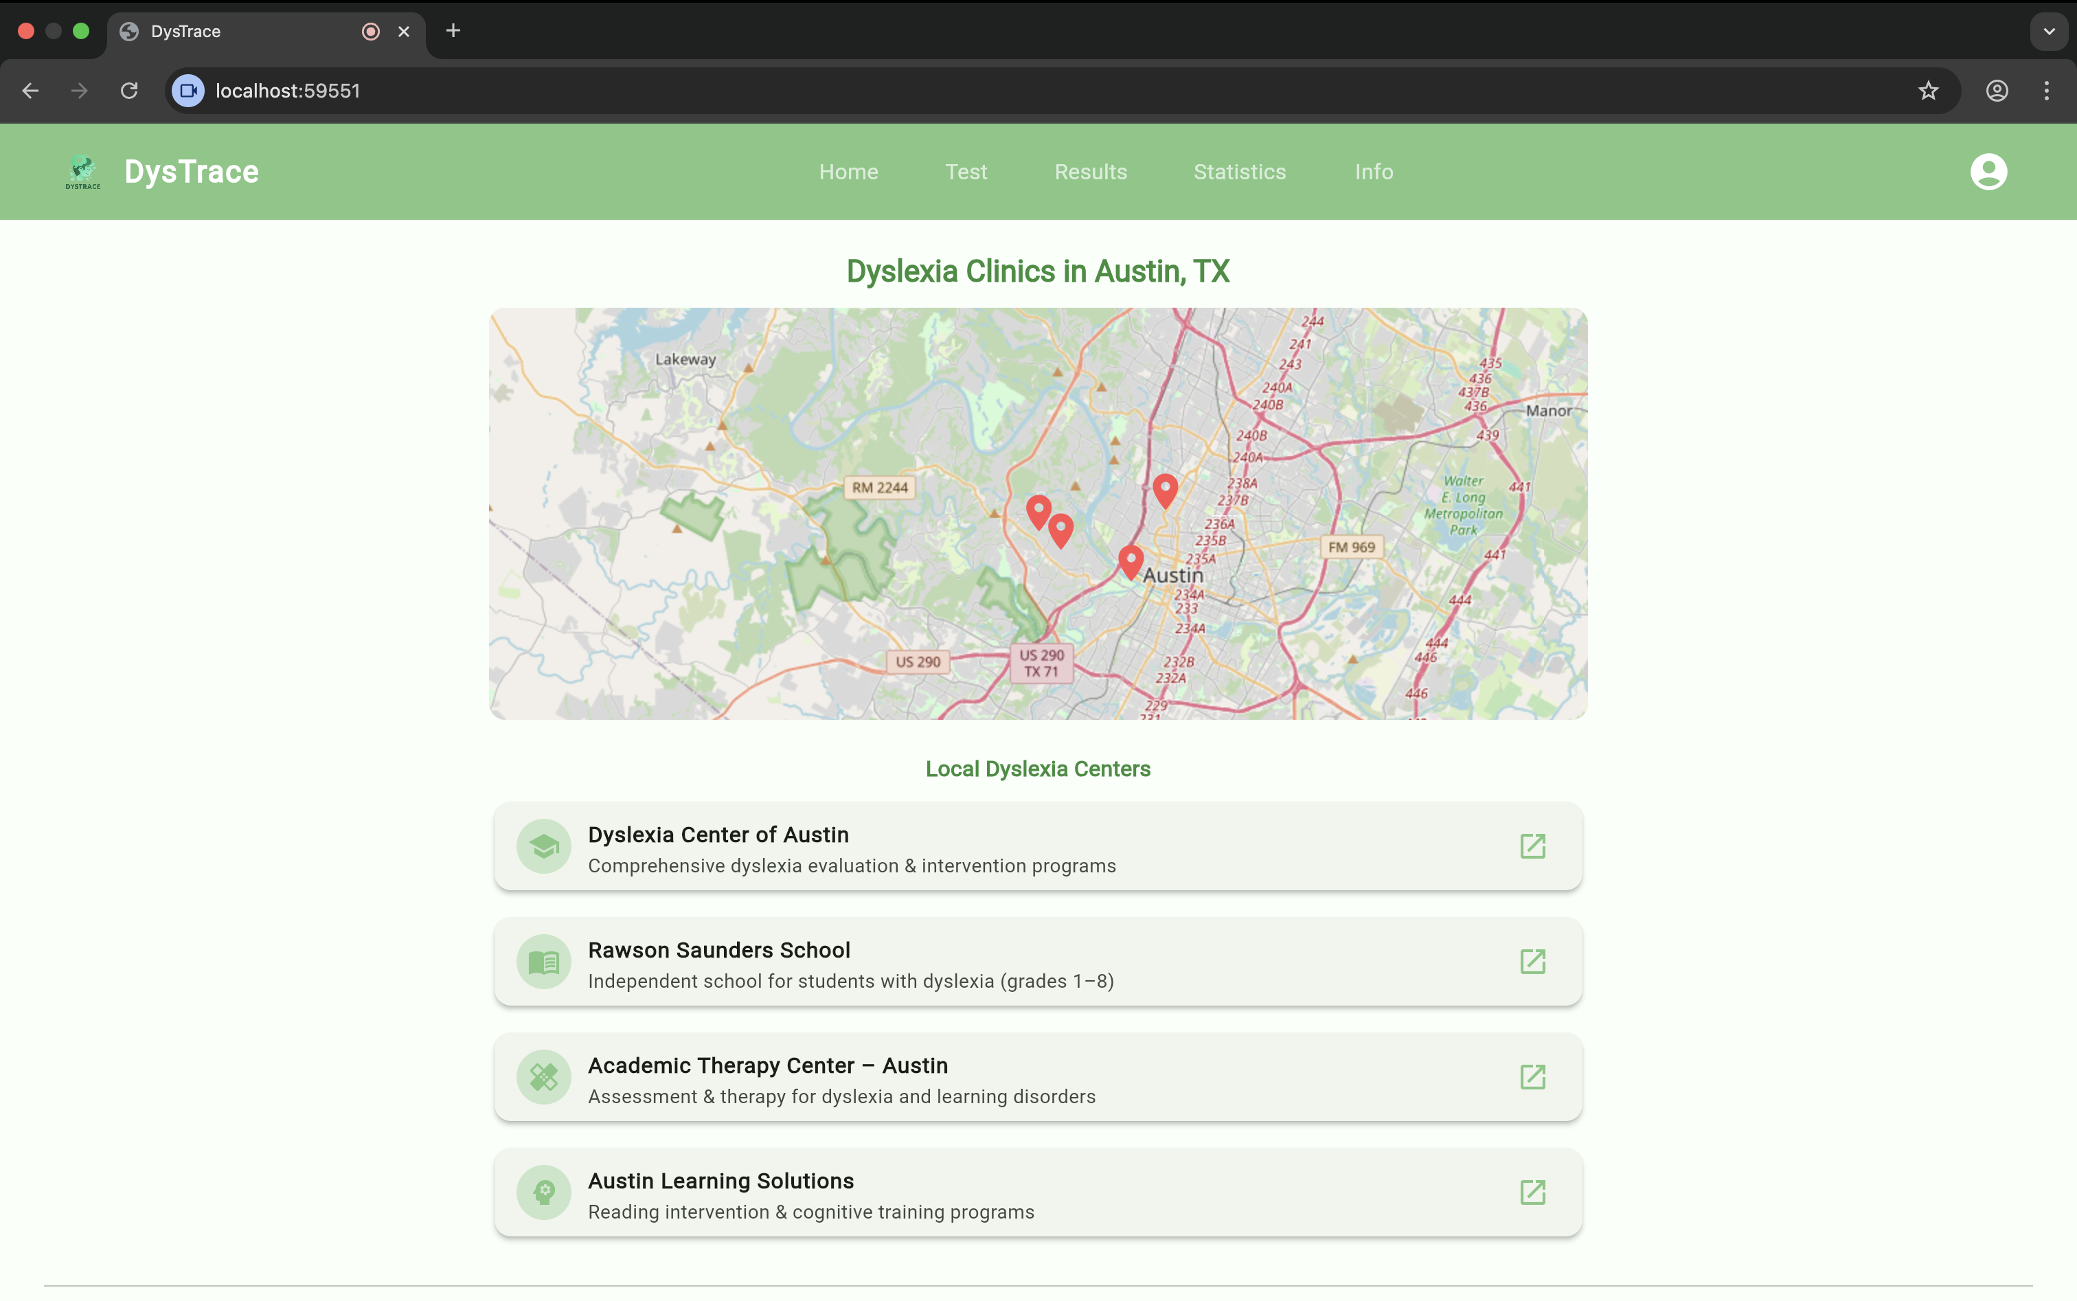2077x1301 pixels.
Task: Open the Statistics page
Action: point(1239,171)
